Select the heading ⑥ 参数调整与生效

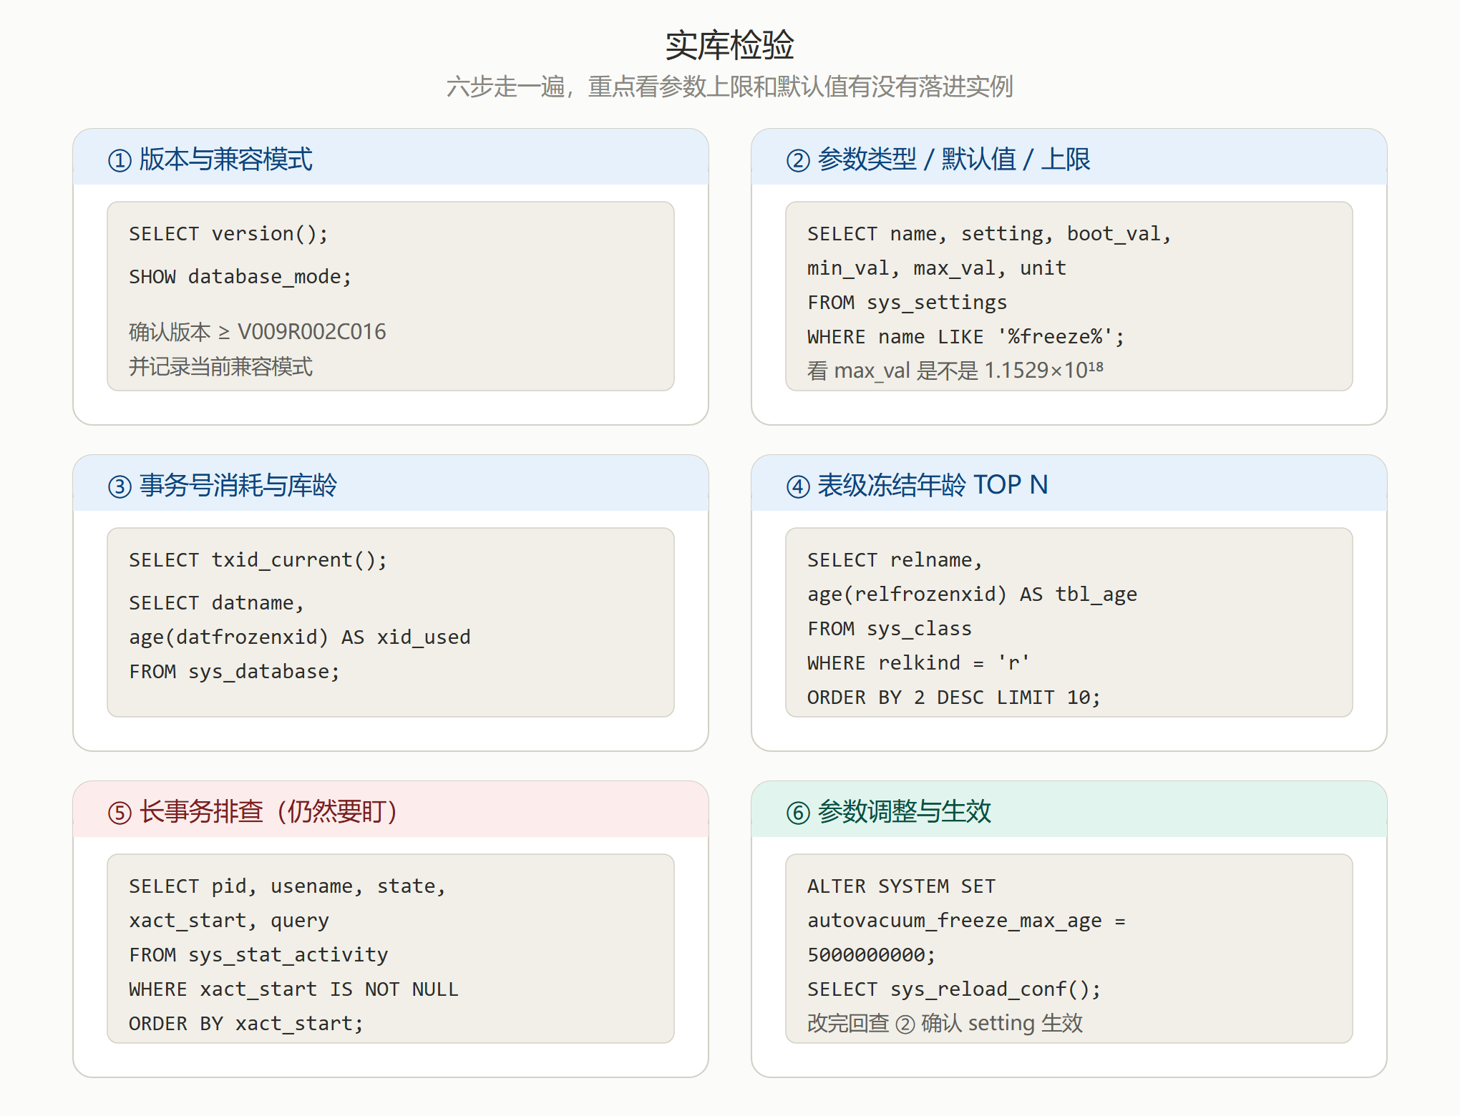[888, 811]
